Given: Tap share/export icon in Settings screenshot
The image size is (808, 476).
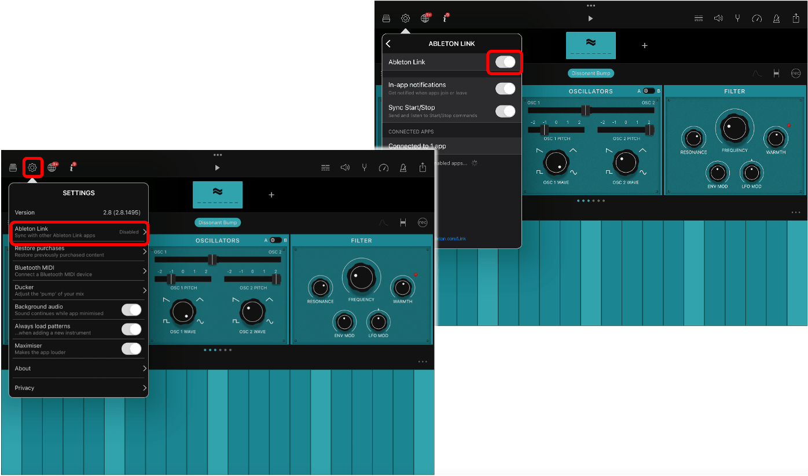Looking at the screenshot, I should coord(423,167).
